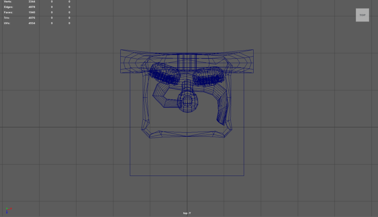Viewport: 378px width, 217px height.
Task: Select the round sphere mesh at the center
Action: click(x=188, y=101)
